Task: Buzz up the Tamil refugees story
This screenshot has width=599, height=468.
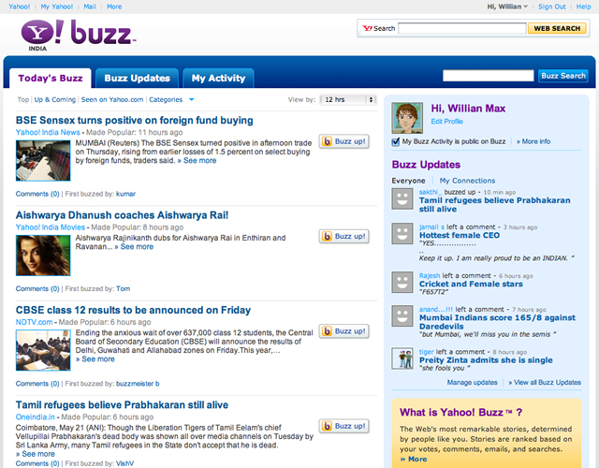Action: (343, 426)
